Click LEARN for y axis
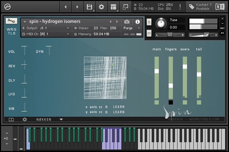 [119, 112]
